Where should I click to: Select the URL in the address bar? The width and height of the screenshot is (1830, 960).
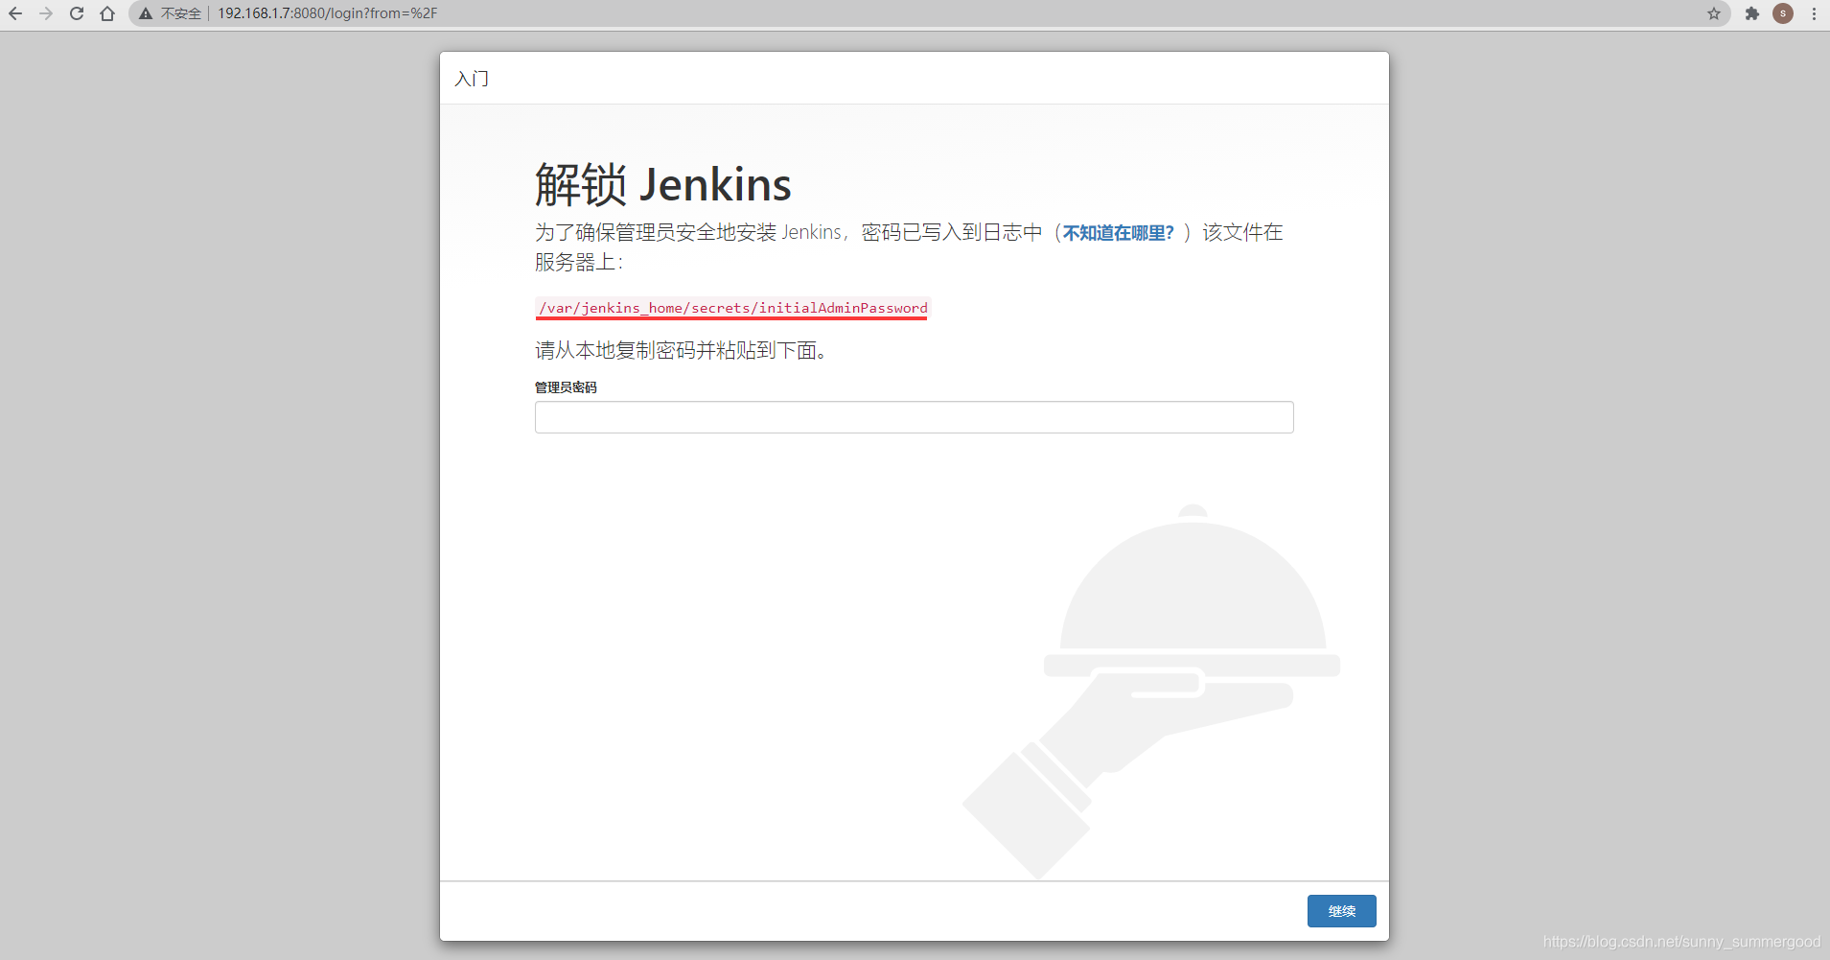pos(326,13)
